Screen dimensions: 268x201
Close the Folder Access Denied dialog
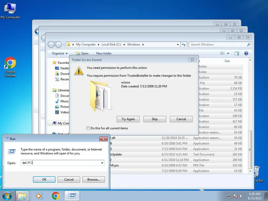click(192, 60)
